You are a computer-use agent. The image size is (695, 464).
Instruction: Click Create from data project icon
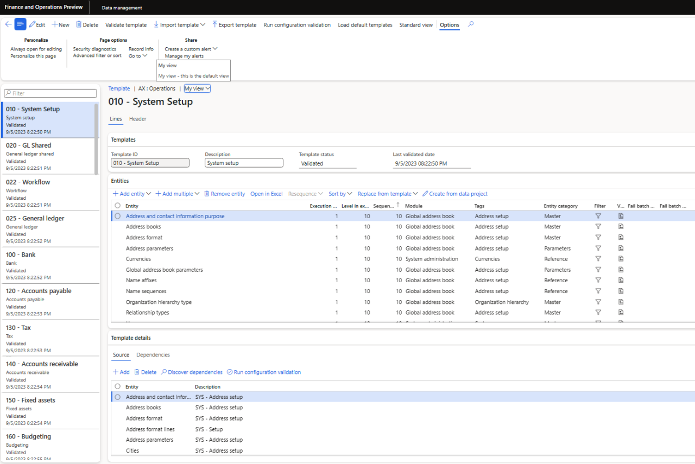(426, 194)
